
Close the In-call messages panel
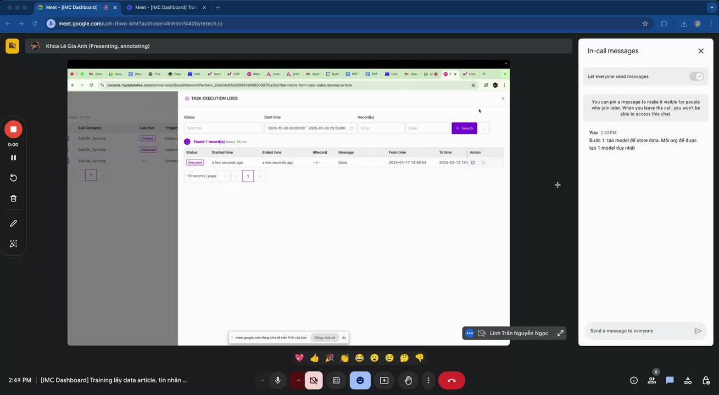(x=701, y=51)
